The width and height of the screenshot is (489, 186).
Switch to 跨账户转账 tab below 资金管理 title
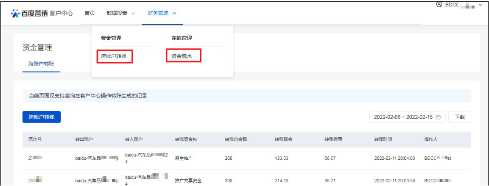click(x=41, y=64)
